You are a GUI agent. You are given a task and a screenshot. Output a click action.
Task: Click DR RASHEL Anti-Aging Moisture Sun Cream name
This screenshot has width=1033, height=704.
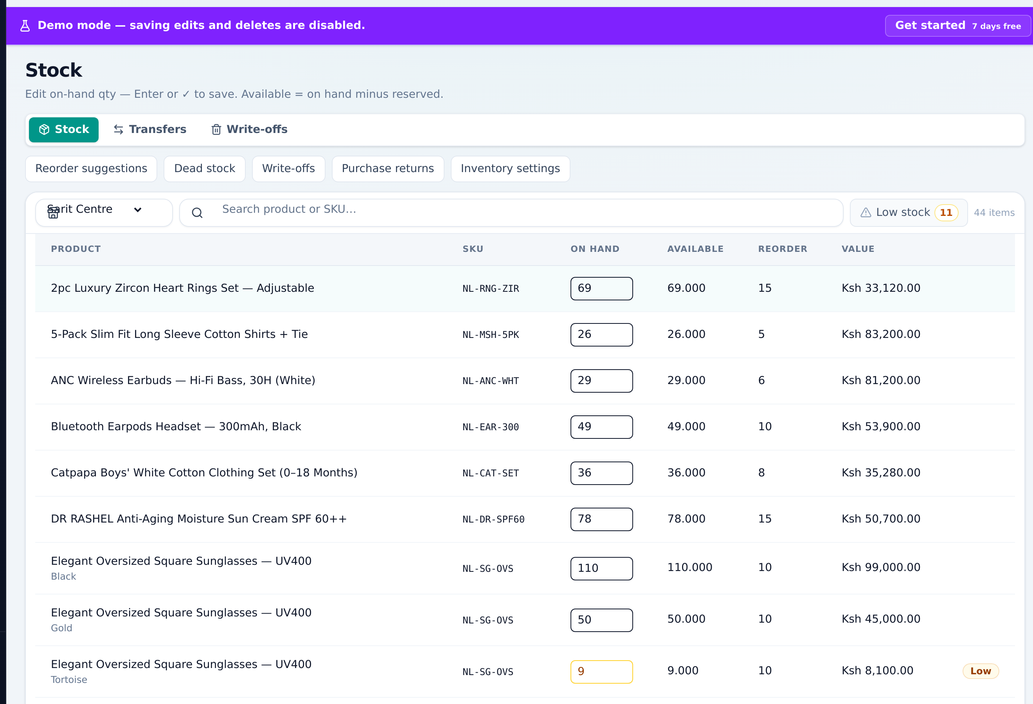point(199,519)
